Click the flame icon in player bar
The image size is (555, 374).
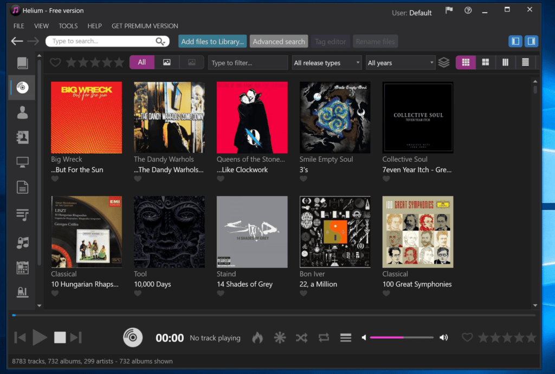click(x=257, y=338)
